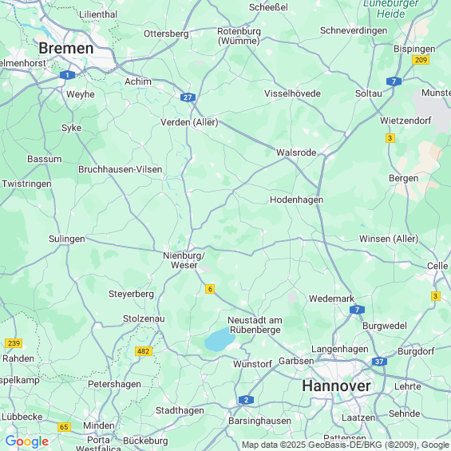
Task: Click the Map data copyright text
Action: (x=346, y=445)
